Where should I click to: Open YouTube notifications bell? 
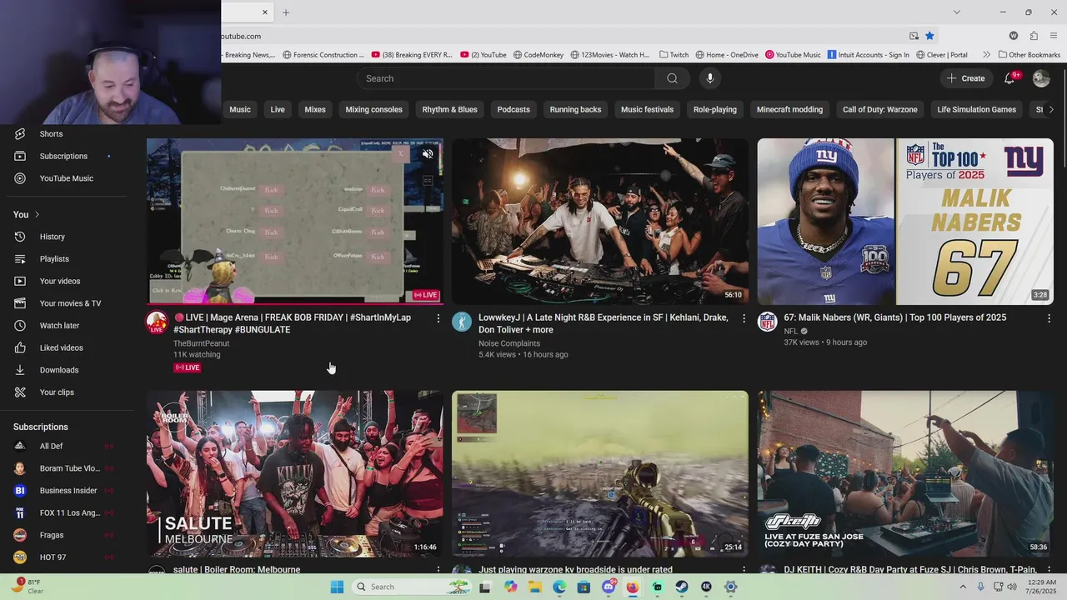(1009, 78)
